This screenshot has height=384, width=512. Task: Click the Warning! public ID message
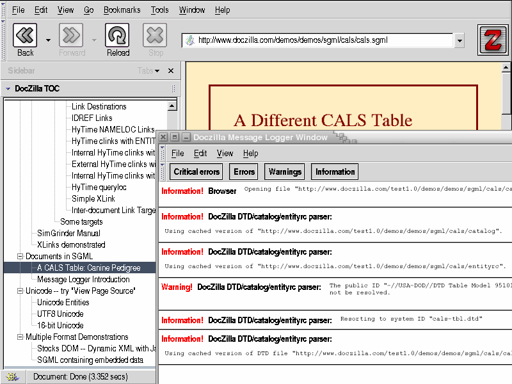tap(335, 292)
